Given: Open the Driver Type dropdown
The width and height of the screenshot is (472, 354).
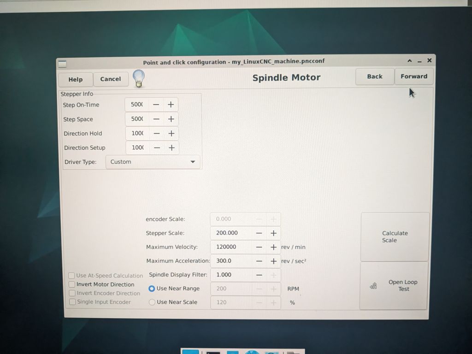Looking at the screenshot, I should point(153,162).
